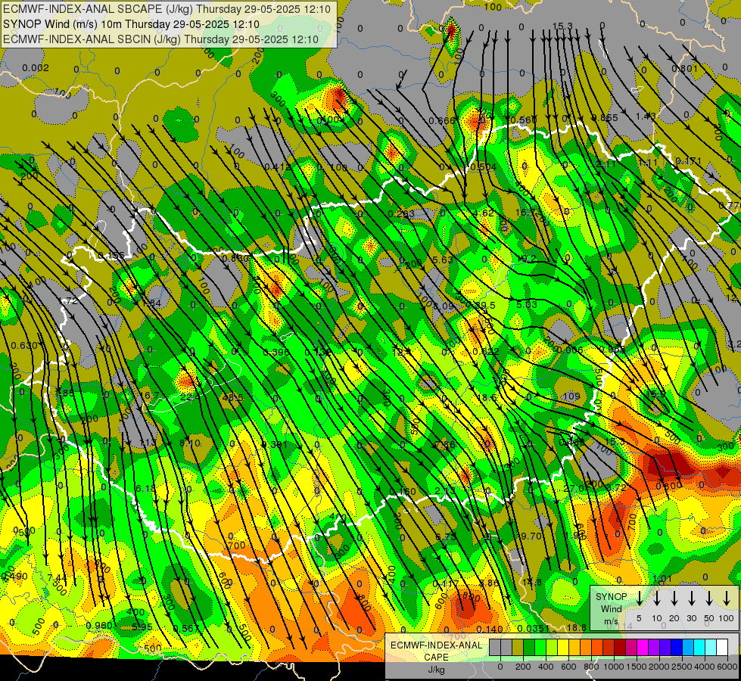Image resolution: width=741 pixels, height=681 pixels.
Task: Select the yellow CAPE legend swatch
Action: click(563, 648)
